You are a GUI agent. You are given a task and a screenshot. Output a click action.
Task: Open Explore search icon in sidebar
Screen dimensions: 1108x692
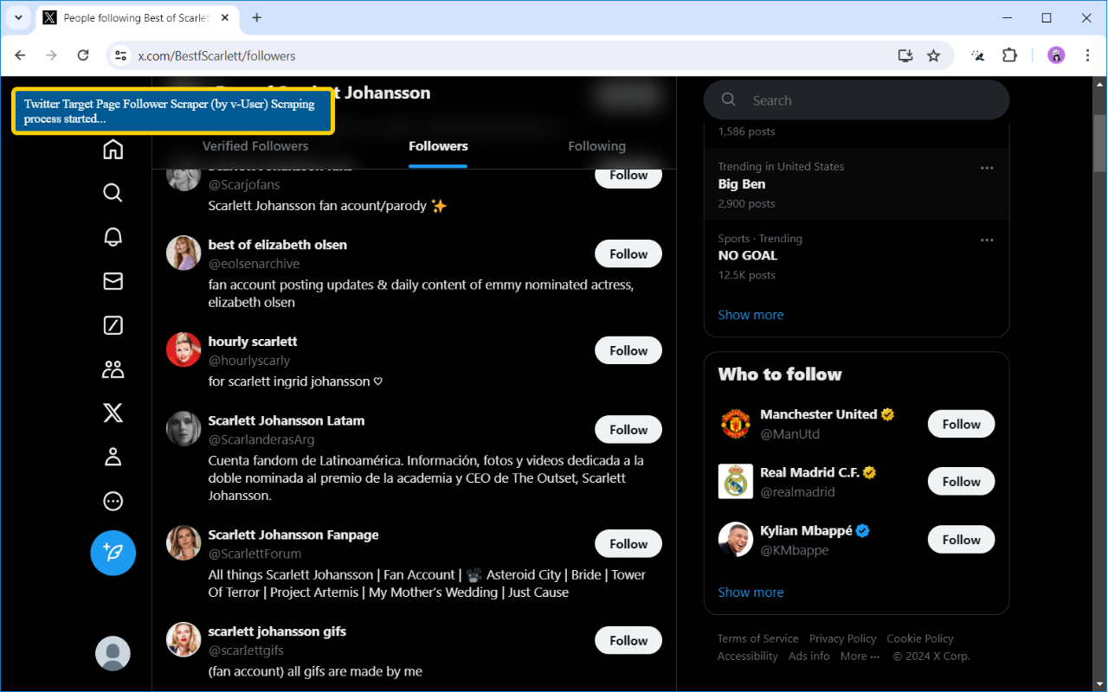pyautogui.click(x=113, y=192)
